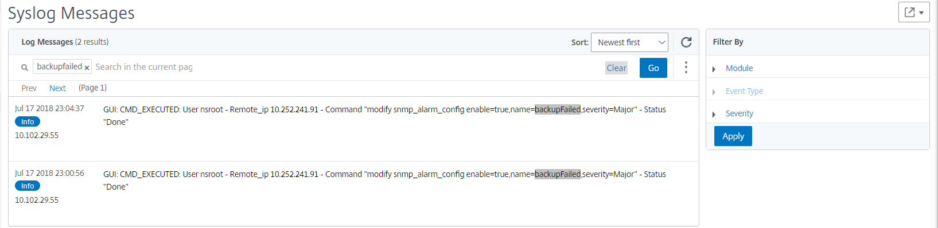This screenshot has height=228, width=938.
Task: Click the Info badge of 23:04:37 entry
Action: [x=28, y=121]
